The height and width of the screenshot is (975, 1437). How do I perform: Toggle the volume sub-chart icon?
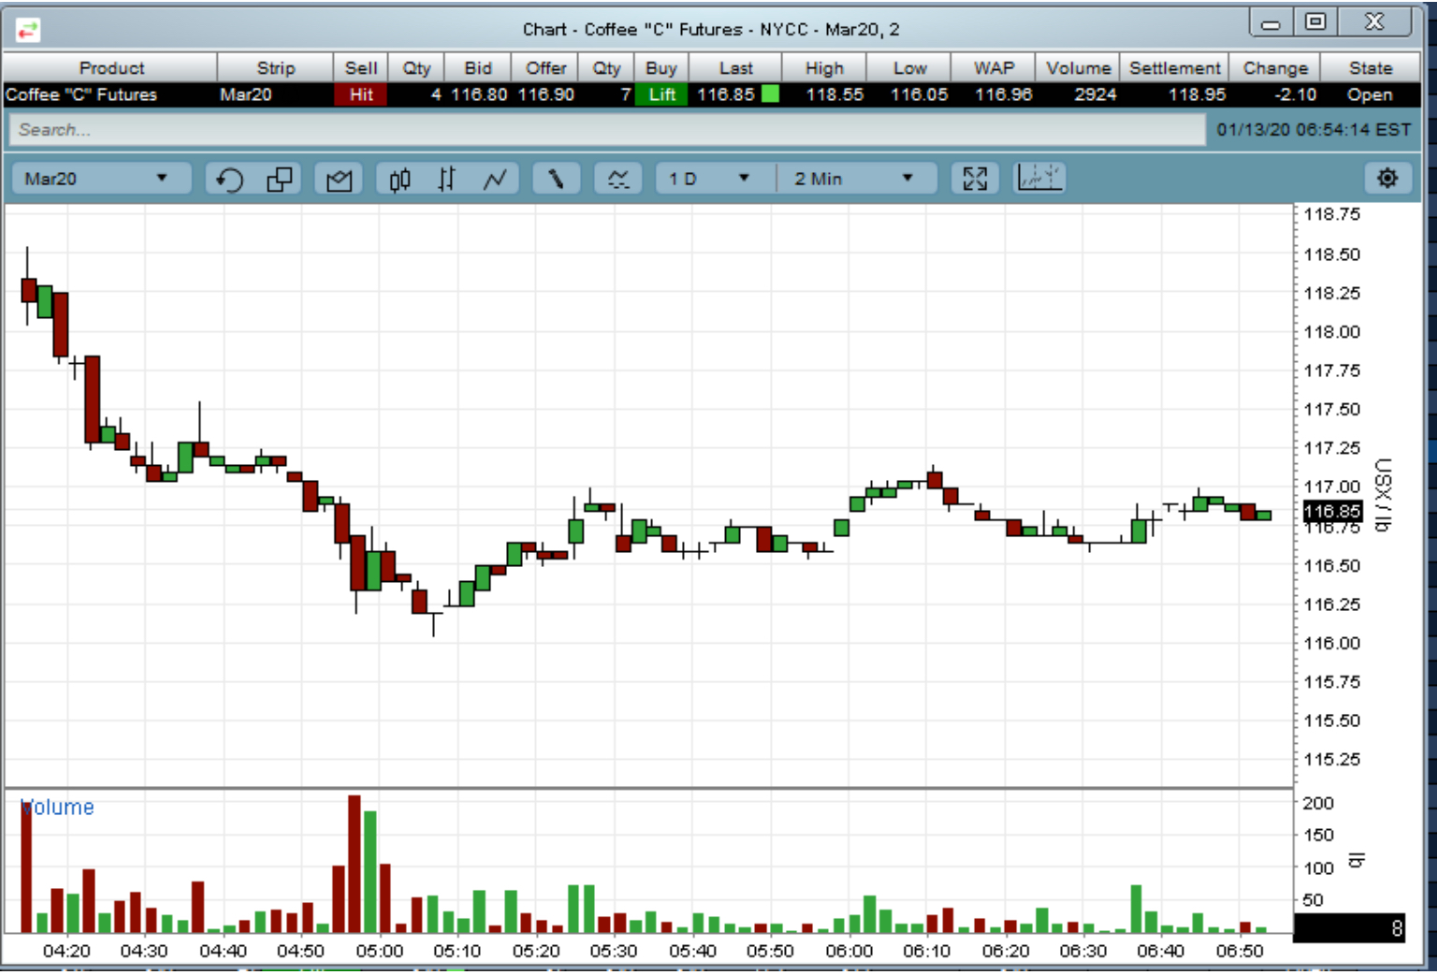pos(1039,178)
